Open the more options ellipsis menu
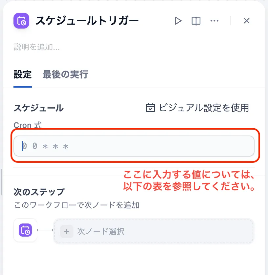This screenshot has height=275, width=268. point(214,21)
